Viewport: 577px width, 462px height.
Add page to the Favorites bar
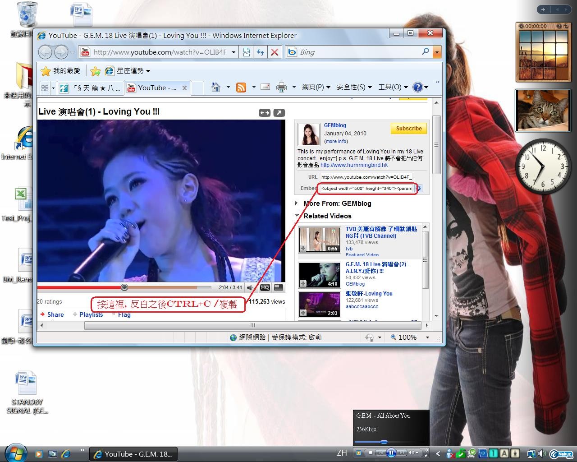[95, 71]
